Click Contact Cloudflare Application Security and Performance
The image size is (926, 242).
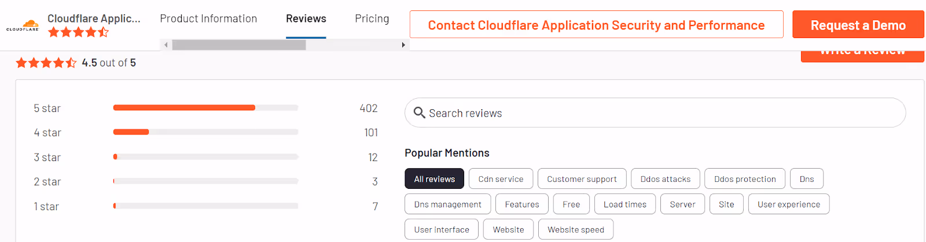[597, 25]
